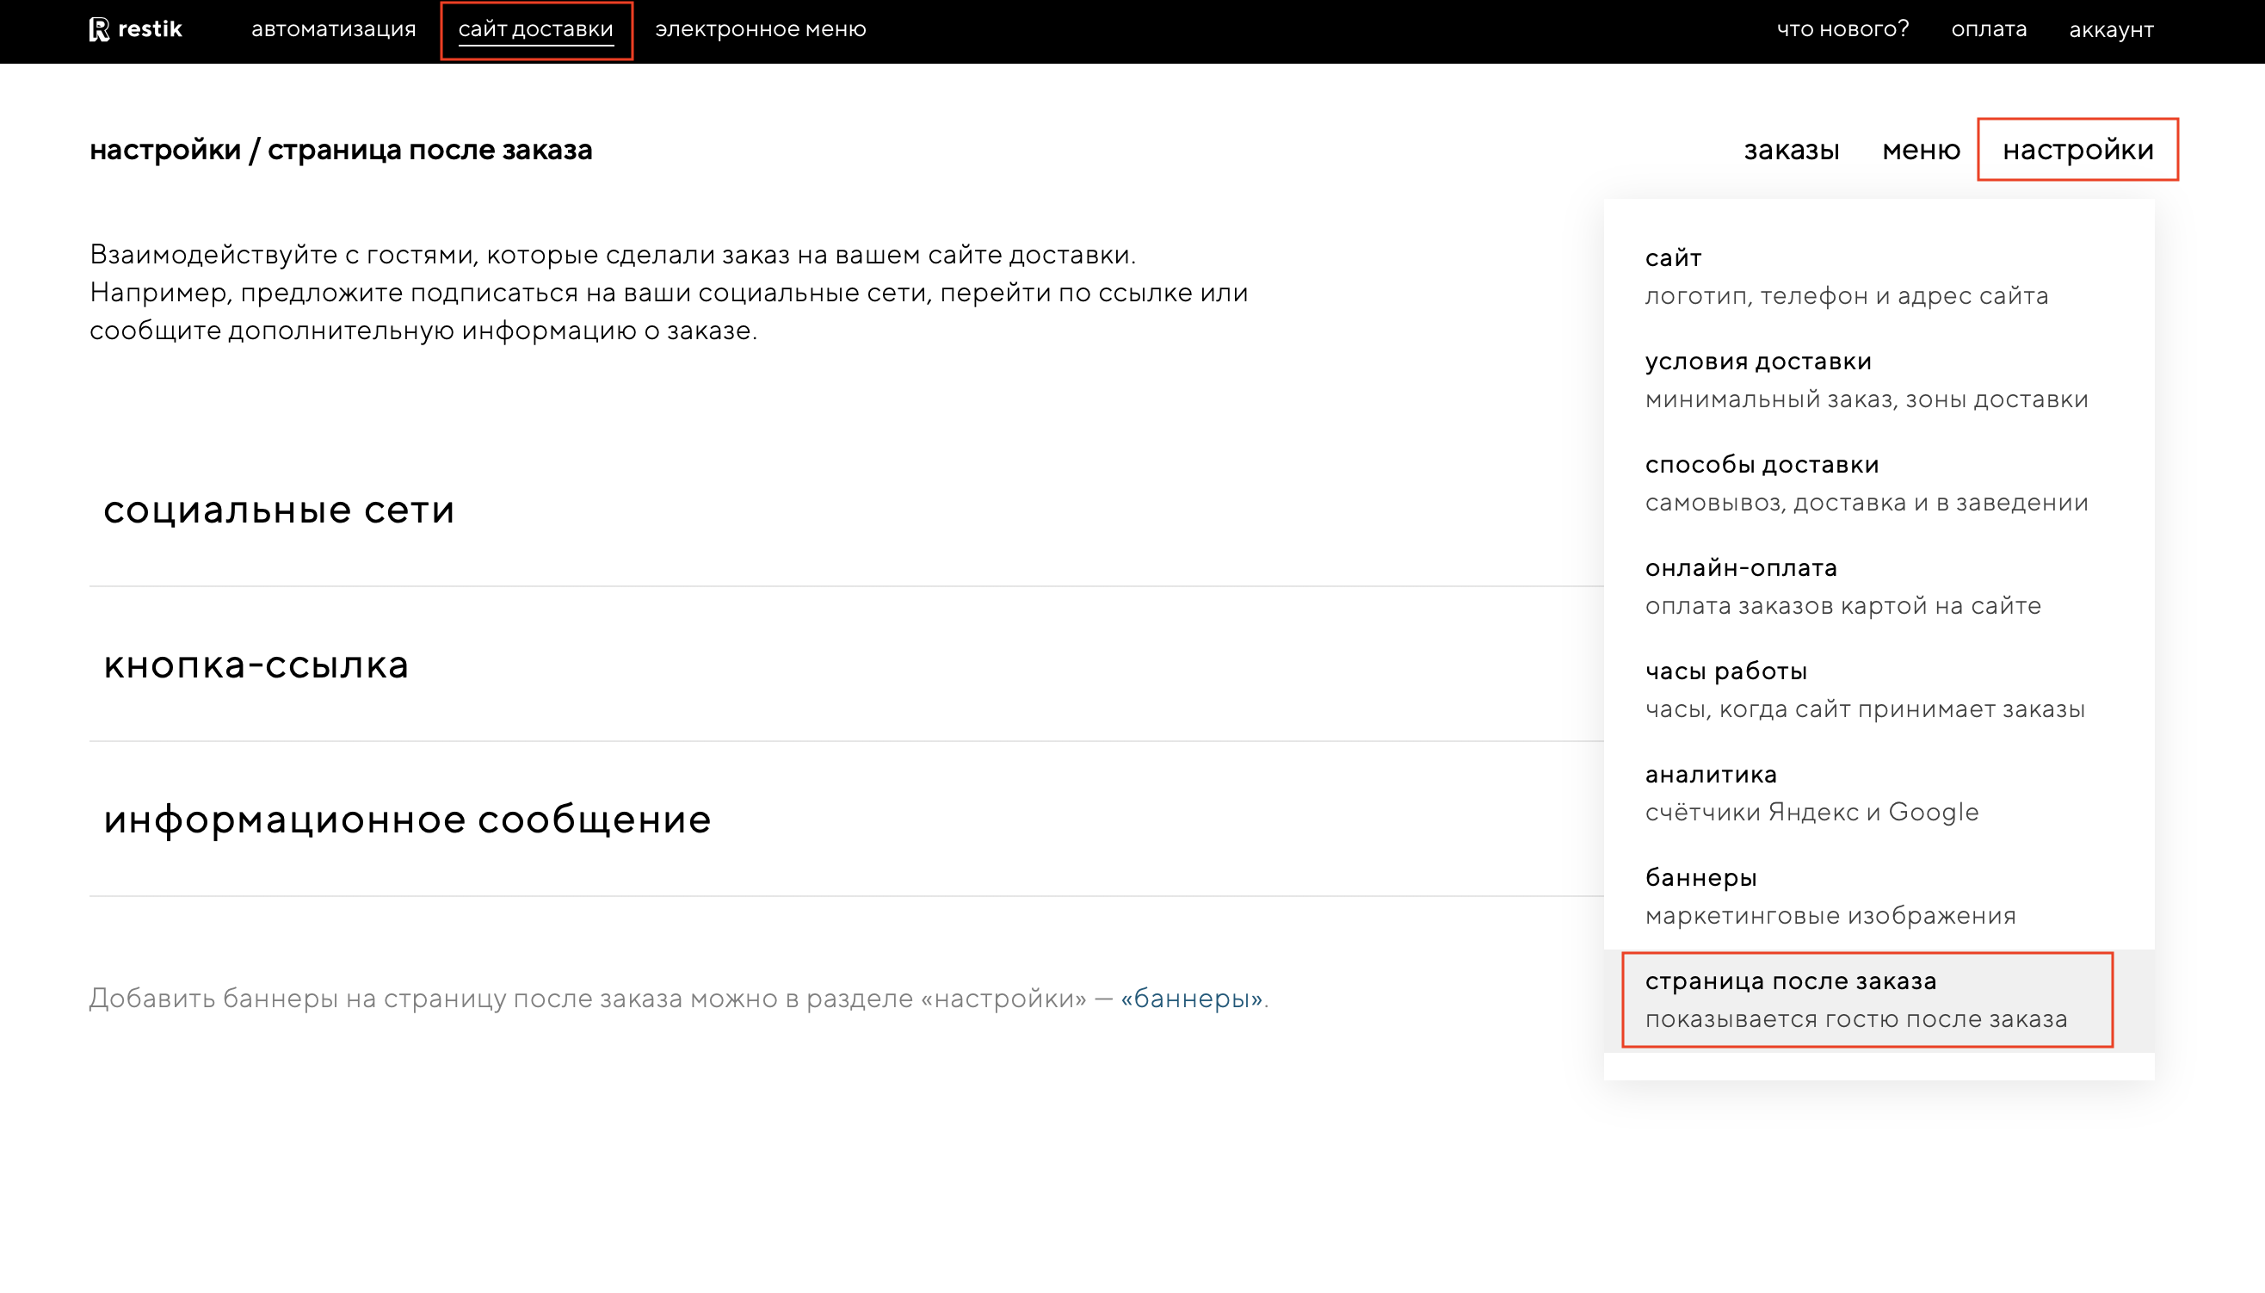2265x1293 pixels.
Task: Switch to меню tab
Action: tap(1921, 150)
